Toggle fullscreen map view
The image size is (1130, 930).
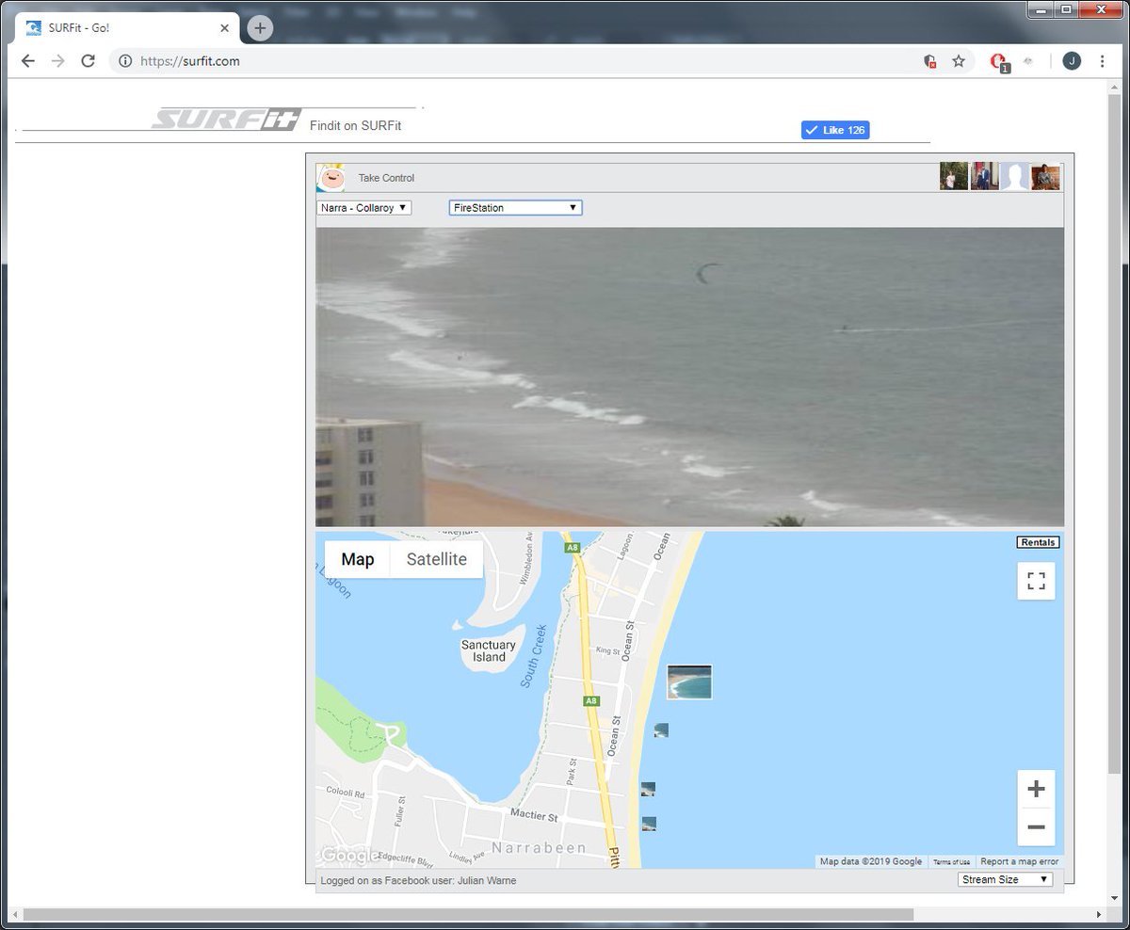click(1036, 581)
